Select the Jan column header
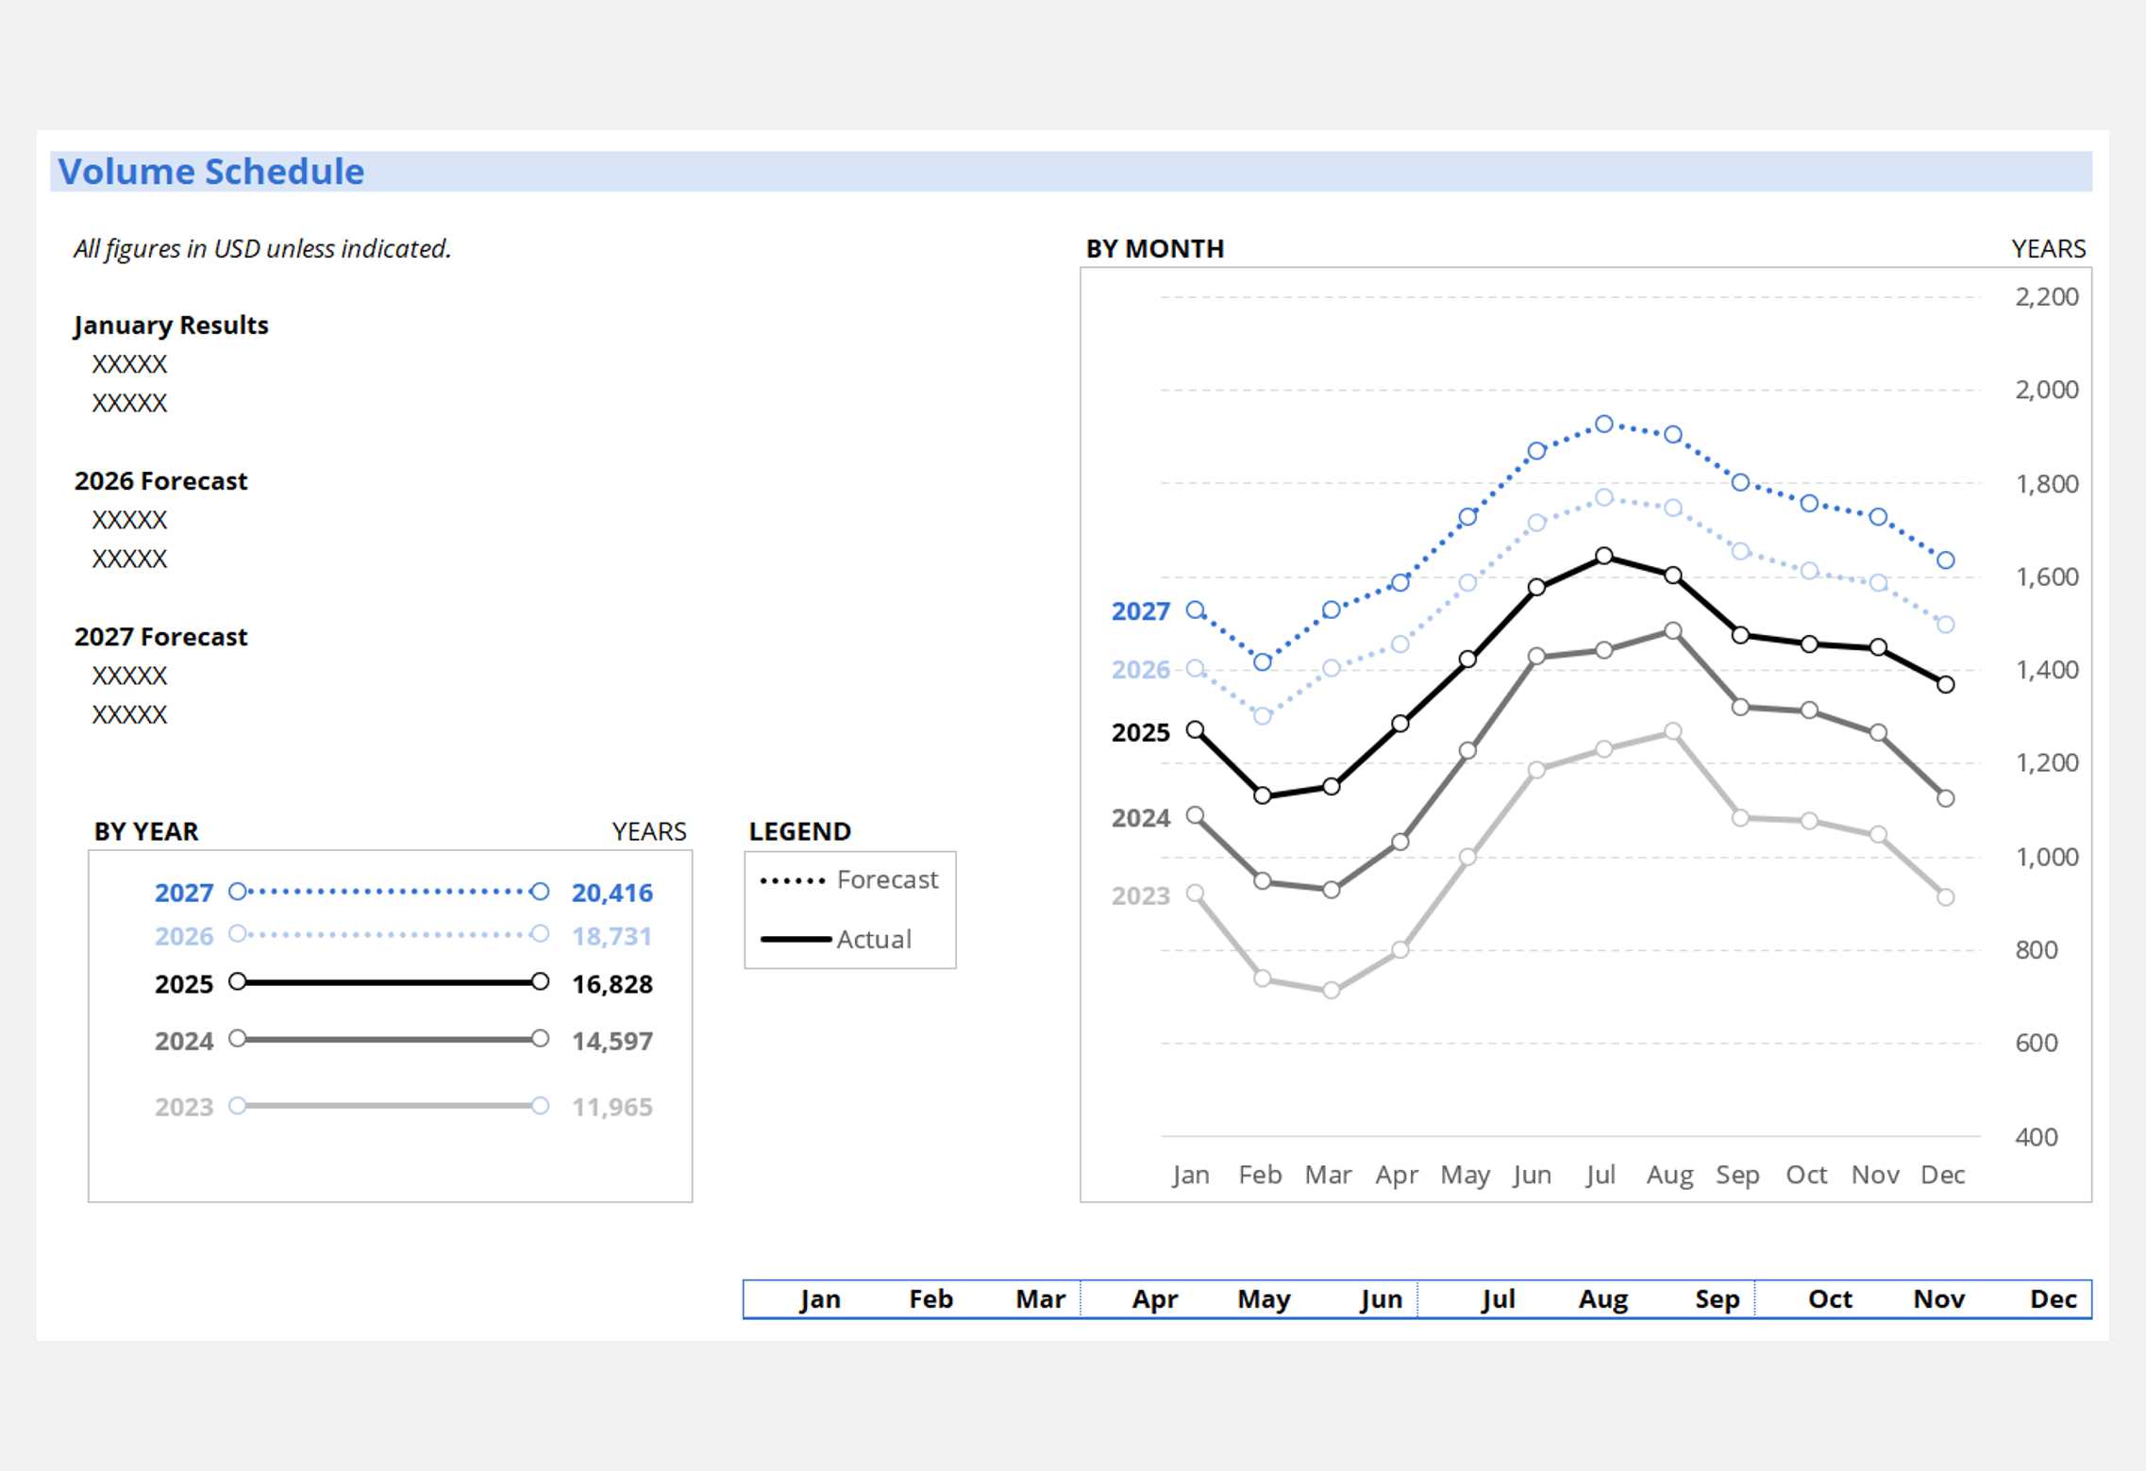 point(819,1299)
